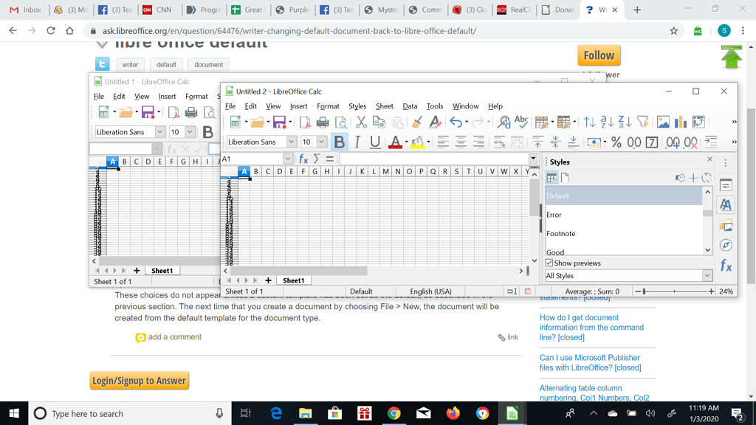Switch to Page Styles in the Styles panel
756x425 pixels.
[565, 177]
